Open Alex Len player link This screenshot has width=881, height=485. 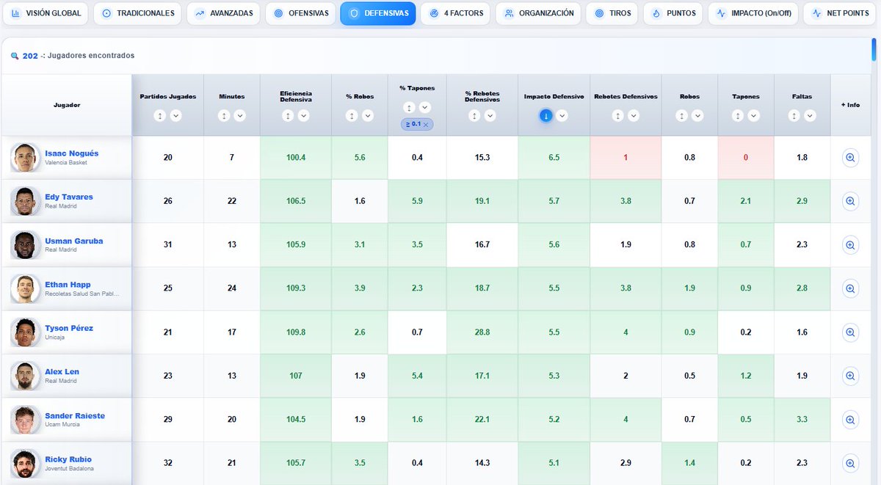[62, 371]
